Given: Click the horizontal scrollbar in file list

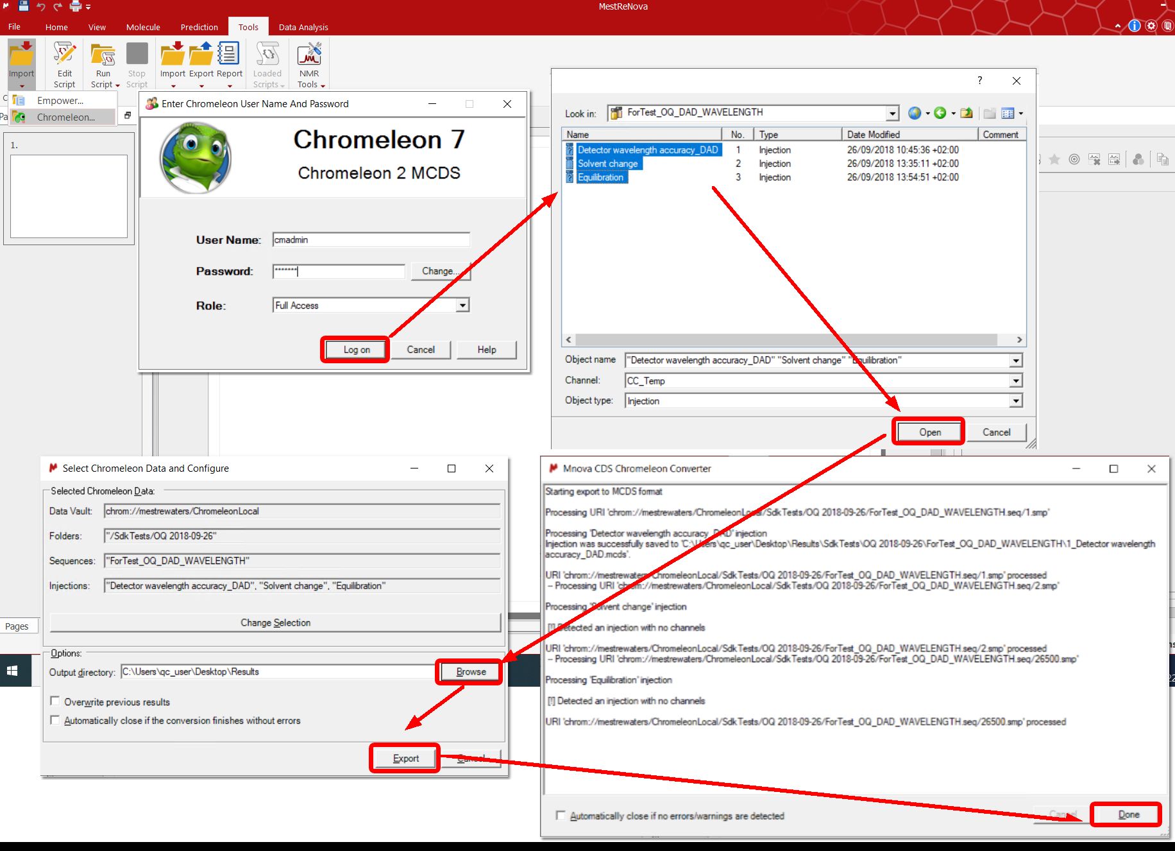Looking at the screenshot, I should (x=786, y=340).
